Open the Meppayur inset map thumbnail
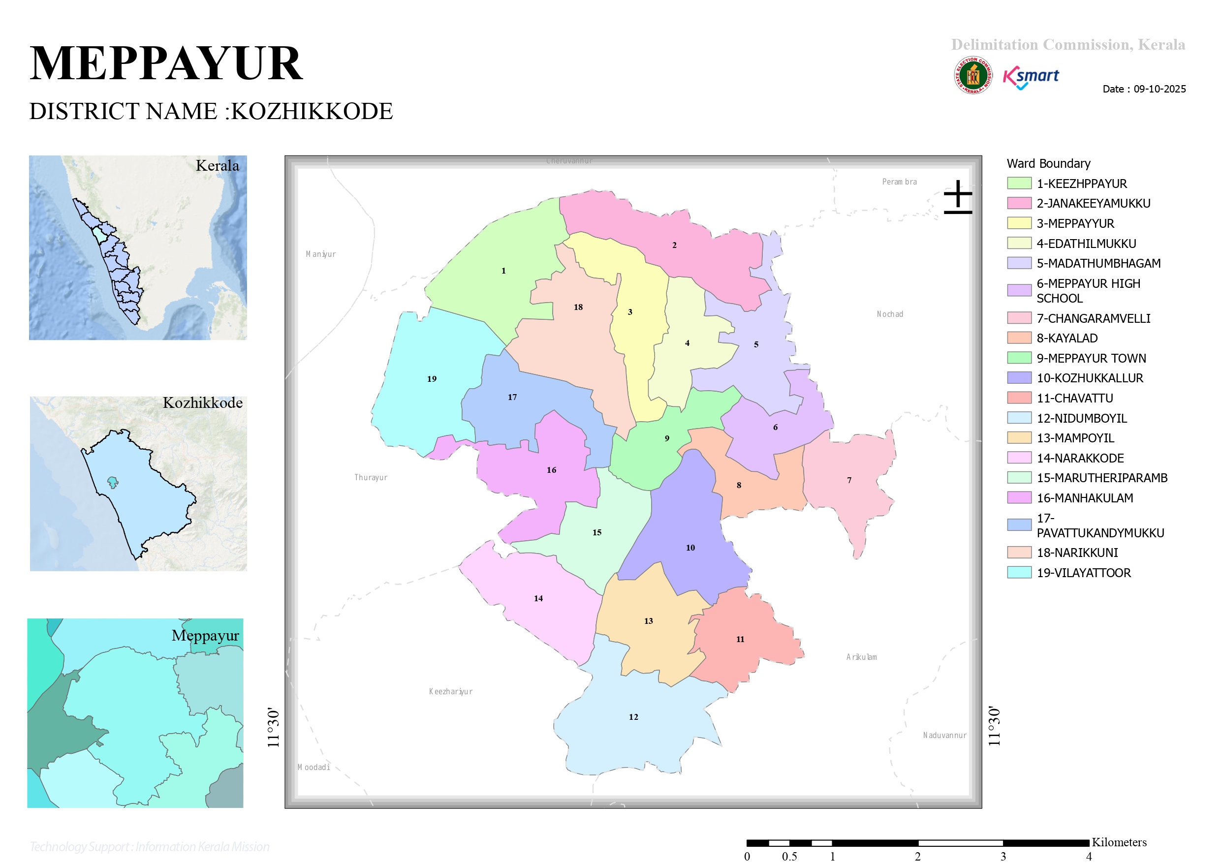Screen dimensions: 1221x863 tap(135, 713)
